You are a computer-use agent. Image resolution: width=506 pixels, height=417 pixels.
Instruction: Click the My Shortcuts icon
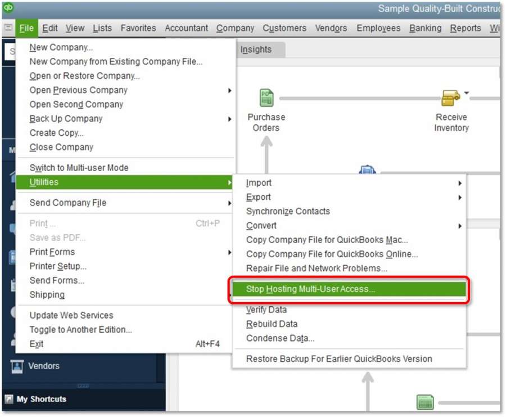pos(9,400)
